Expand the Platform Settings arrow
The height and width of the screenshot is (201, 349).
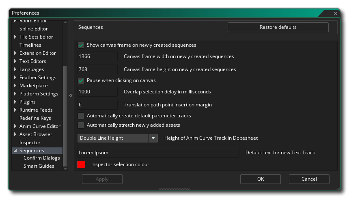pyautogui.click(x=15, y=94)
